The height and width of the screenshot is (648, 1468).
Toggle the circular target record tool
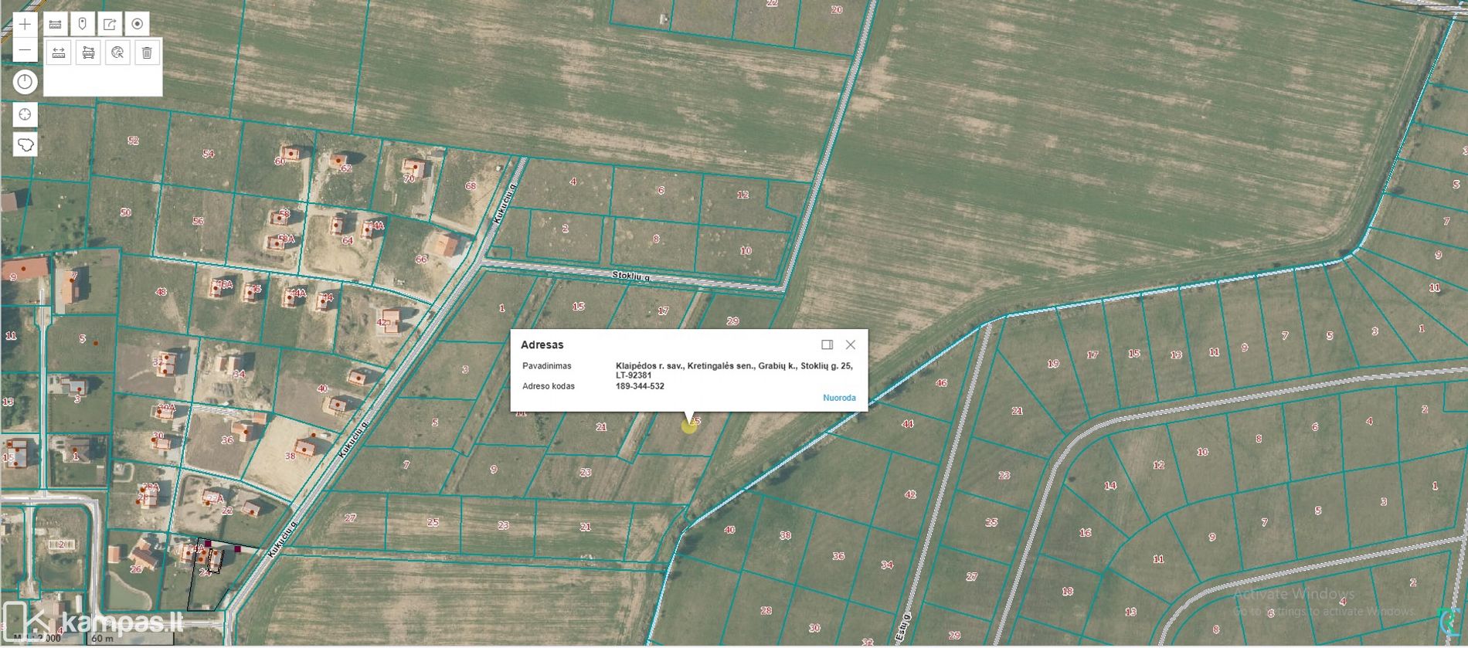point(138,25)
